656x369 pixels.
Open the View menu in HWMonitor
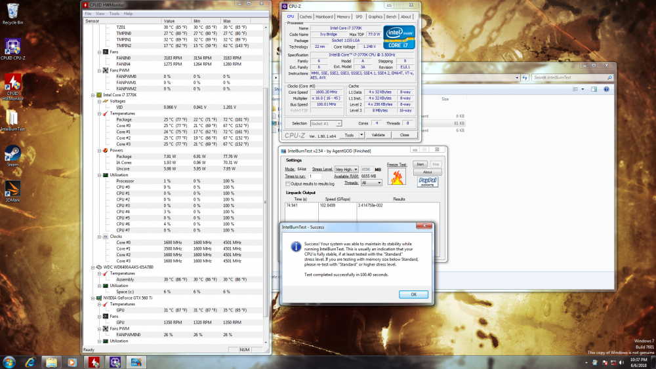pyautogui.click(x=100, y=13)
